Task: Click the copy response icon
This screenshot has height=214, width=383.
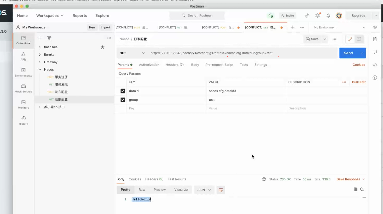Action: point(355,189)
